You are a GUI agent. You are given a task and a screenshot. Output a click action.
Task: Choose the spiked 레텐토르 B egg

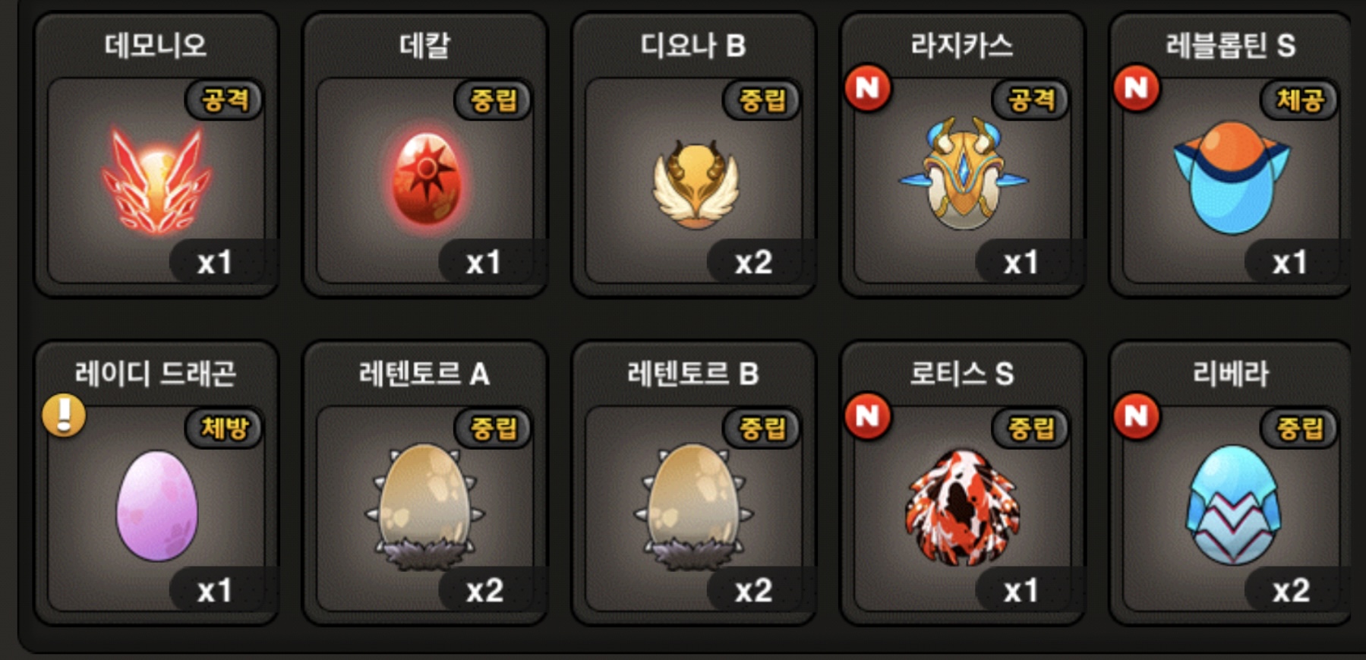(694, 507)
